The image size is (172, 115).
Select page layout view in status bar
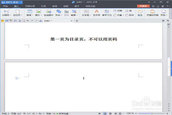(x=105, y=114)
